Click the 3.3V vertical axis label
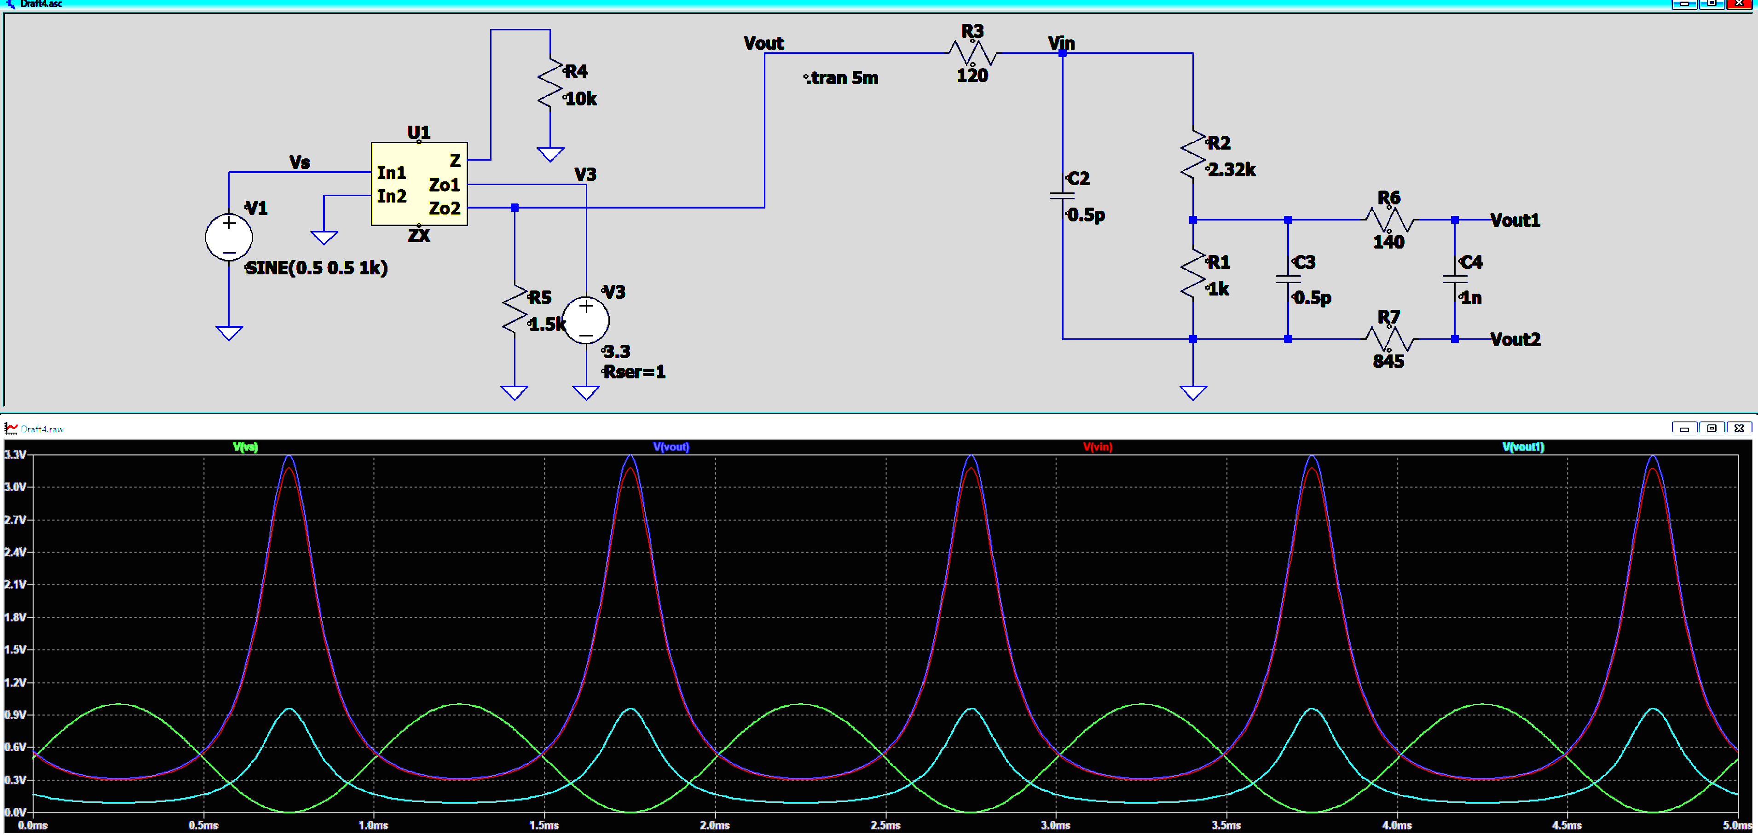Image resolution: width=1758 pixels, height=835 pixels. [15, 455]
